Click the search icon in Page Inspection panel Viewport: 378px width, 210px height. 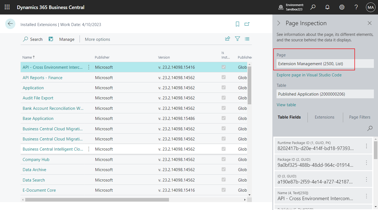pyautogui.click(x=370, y=128)
